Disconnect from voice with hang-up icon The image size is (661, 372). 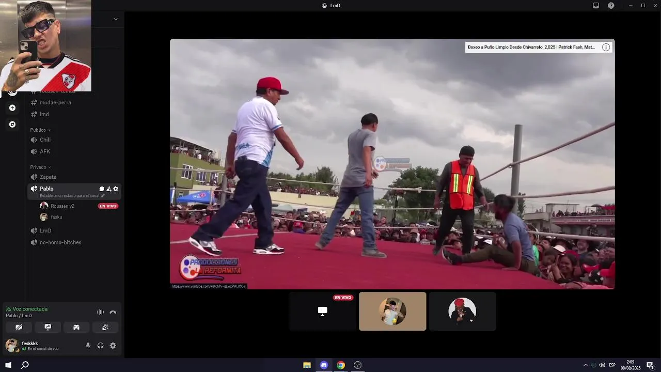pos(113,312)
